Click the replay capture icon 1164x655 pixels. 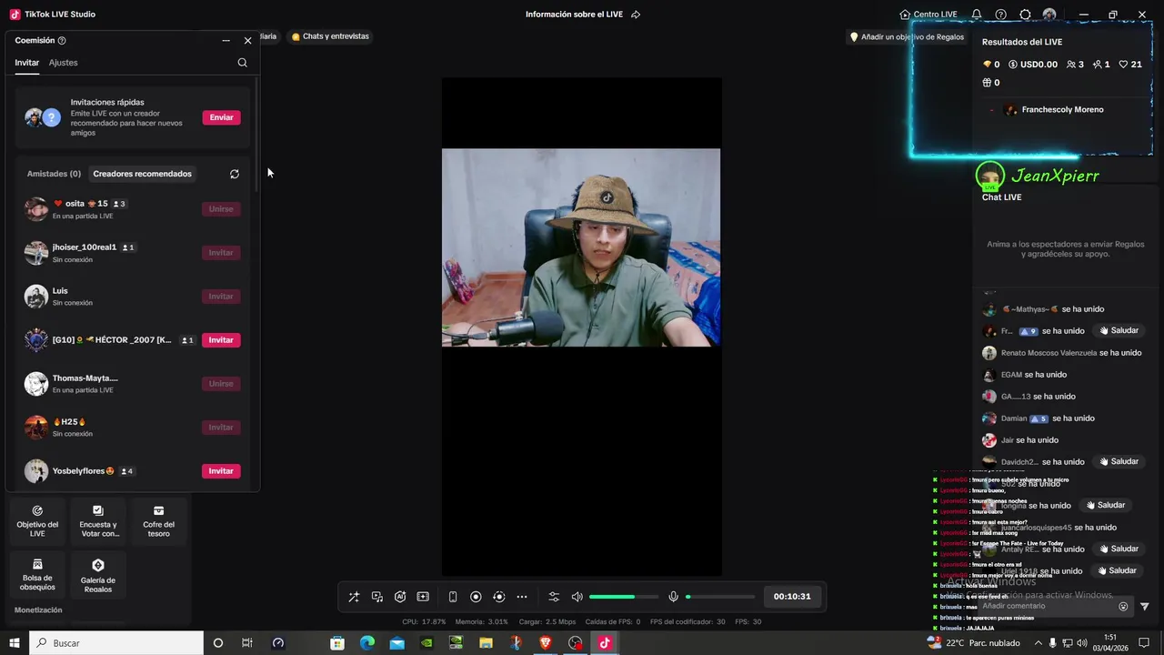(498, 597)
